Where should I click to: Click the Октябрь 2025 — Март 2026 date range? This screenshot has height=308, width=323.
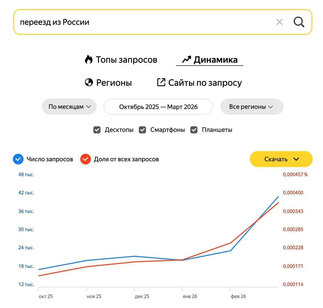(x=158, y=107)
